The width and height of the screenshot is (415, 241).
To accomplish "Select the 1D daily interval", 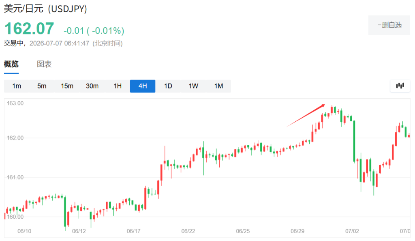I will [168, 86].
